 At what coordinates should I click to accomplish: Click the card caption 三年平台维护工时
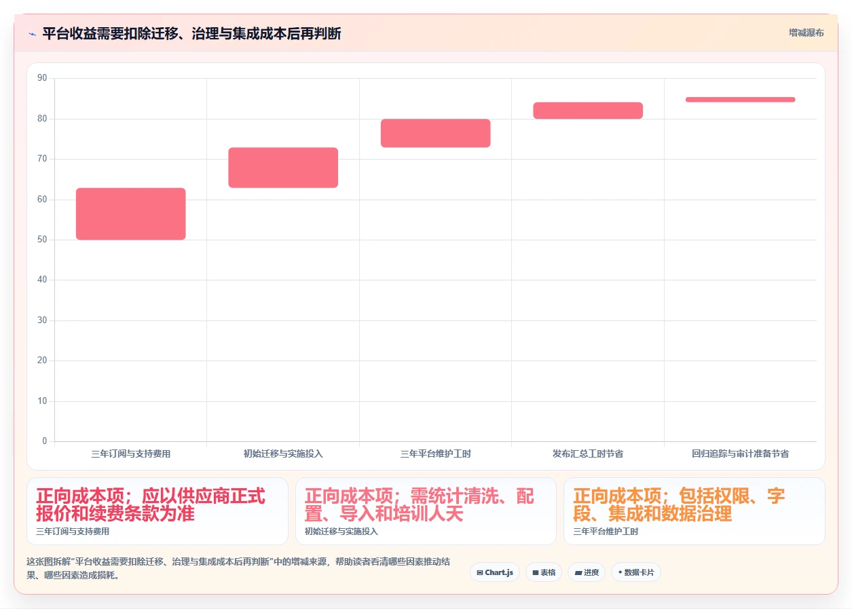606,532
